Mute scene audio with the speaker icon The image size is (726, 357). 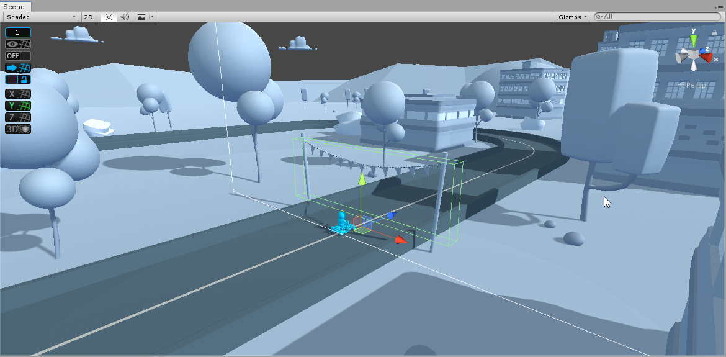[x=125, y=17]
